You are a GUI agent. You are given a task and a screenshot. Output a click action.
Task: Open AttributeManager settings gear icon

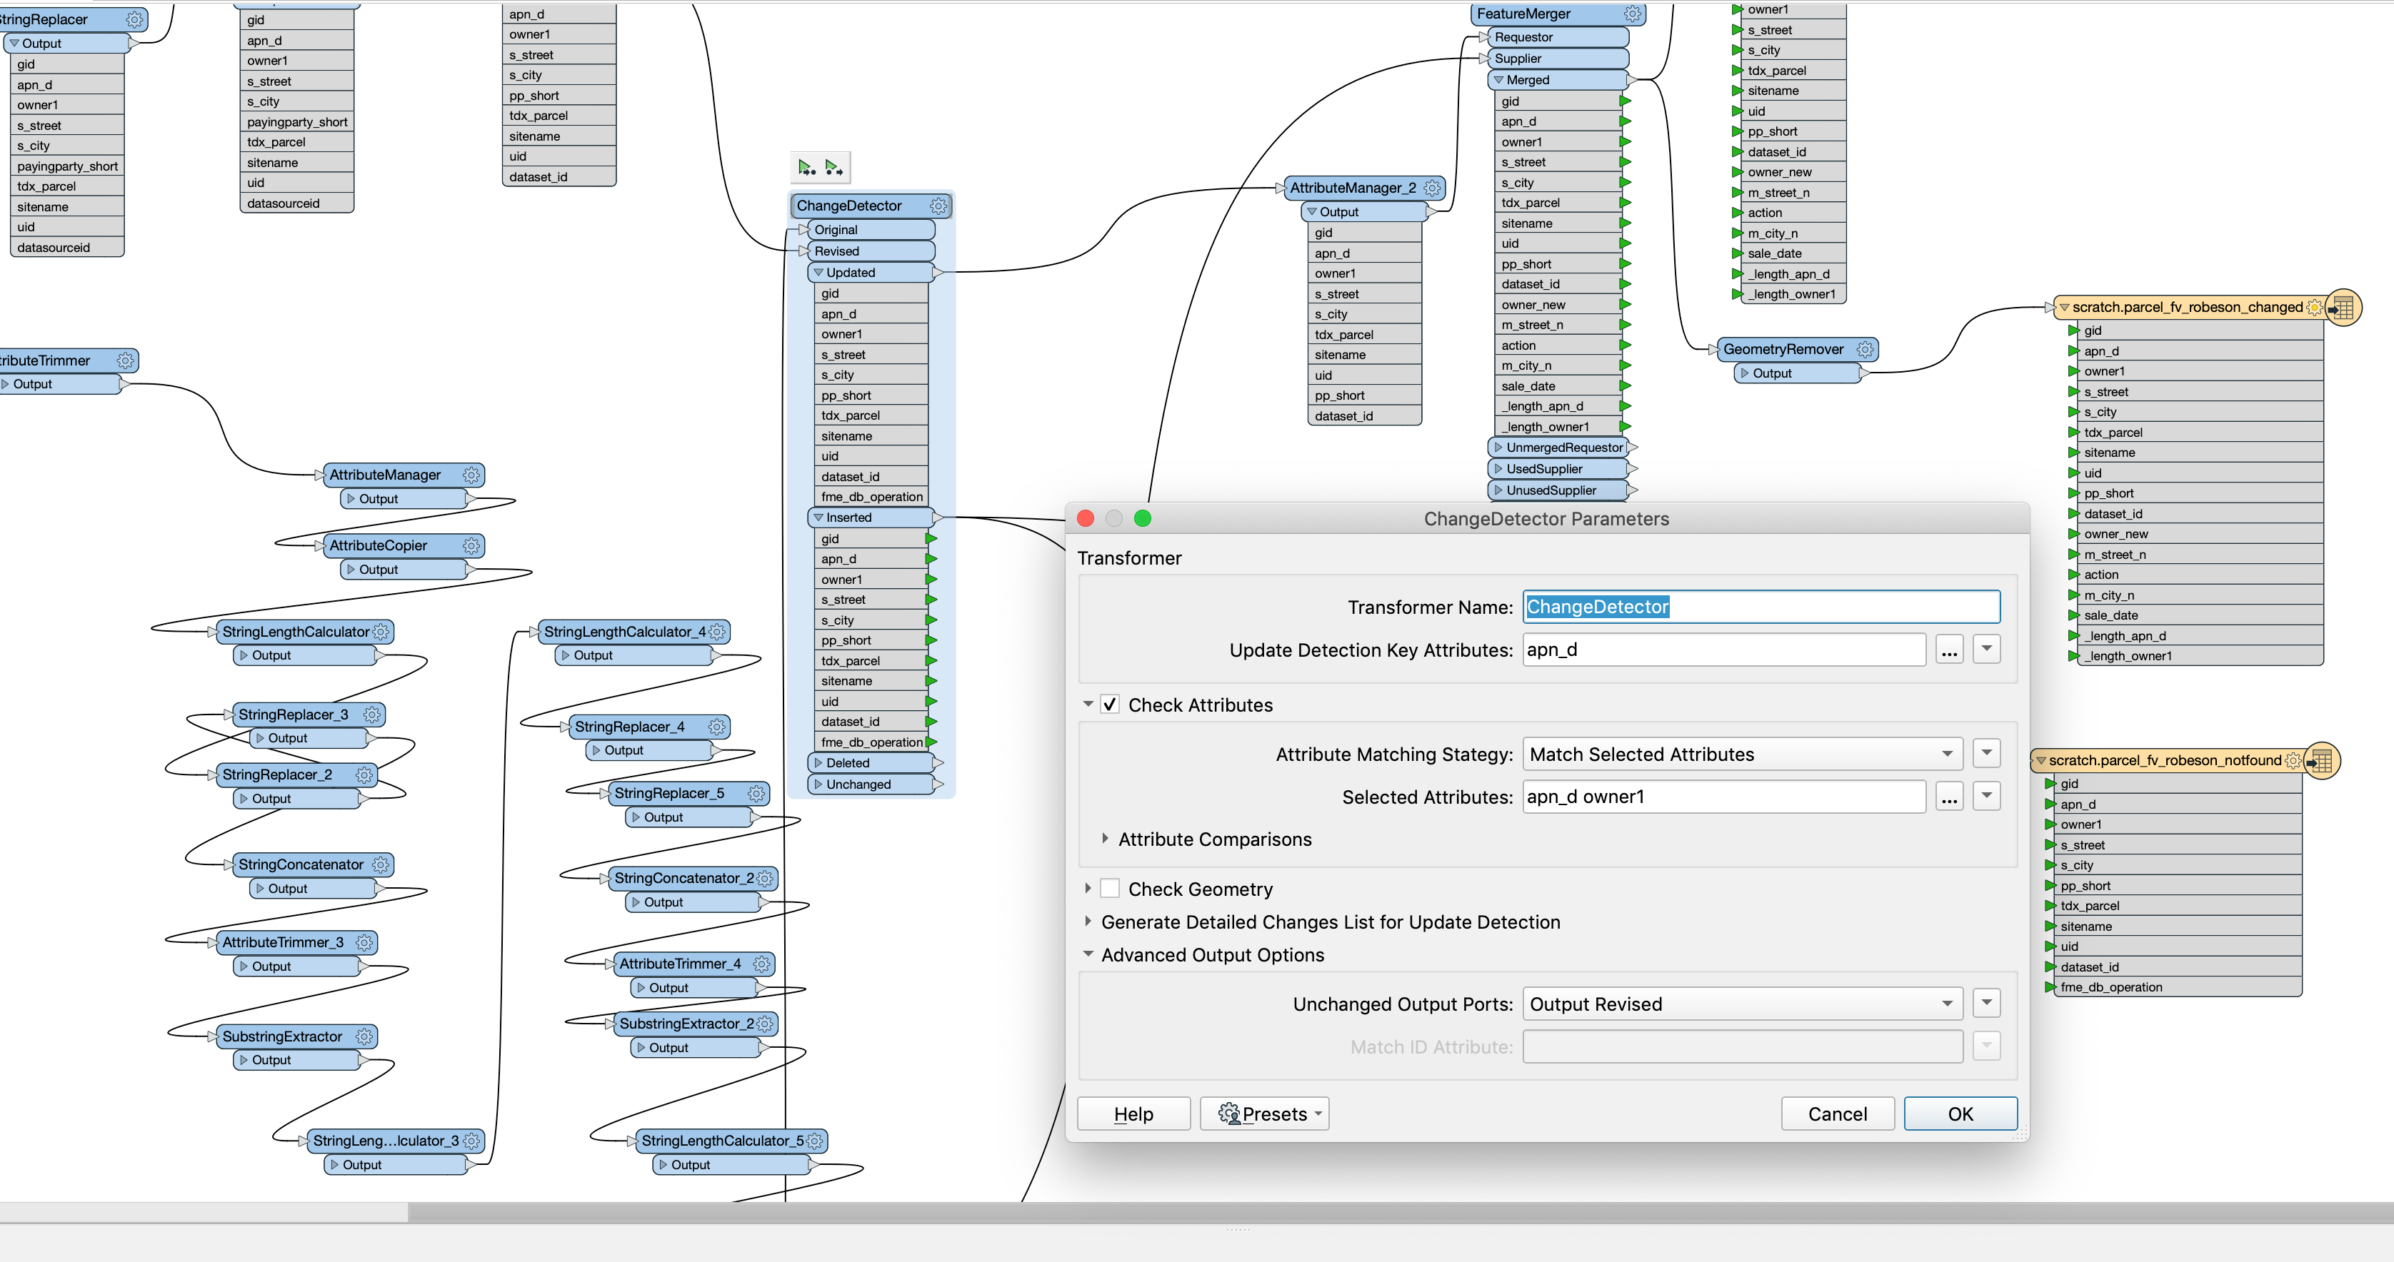point(471,475)
